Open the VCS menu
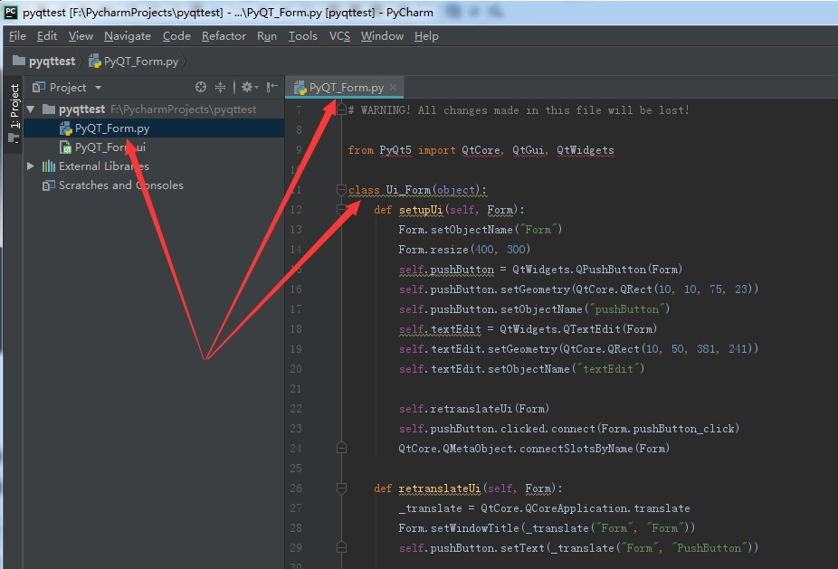This screenshot has width=838, height=569. pos(339,36)
